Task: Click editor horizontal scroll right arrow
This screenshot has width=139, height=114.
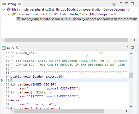Action: [x=127, y=111]
